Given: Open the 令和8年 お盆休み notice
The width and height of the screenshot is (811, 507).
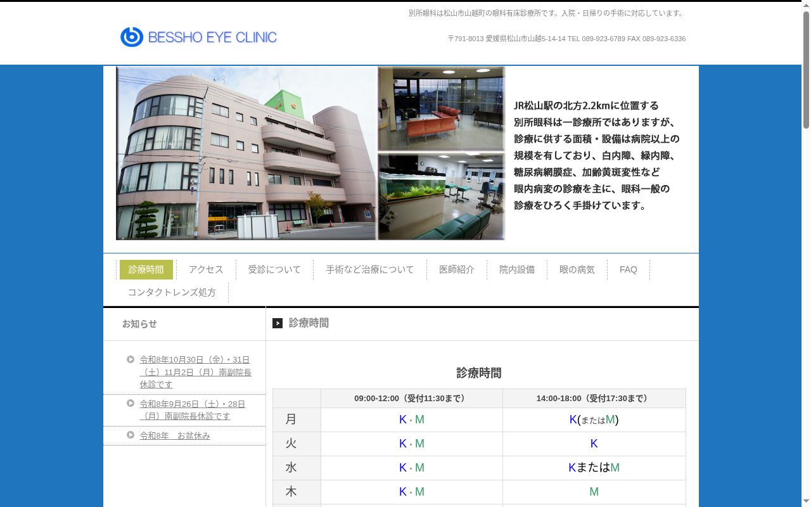Looking at the screenshot, I should (x=175, y=436).
